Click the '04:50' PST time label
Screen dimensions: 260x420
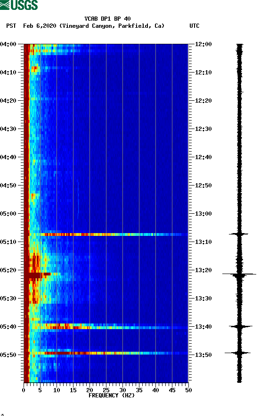click(8, 186)
